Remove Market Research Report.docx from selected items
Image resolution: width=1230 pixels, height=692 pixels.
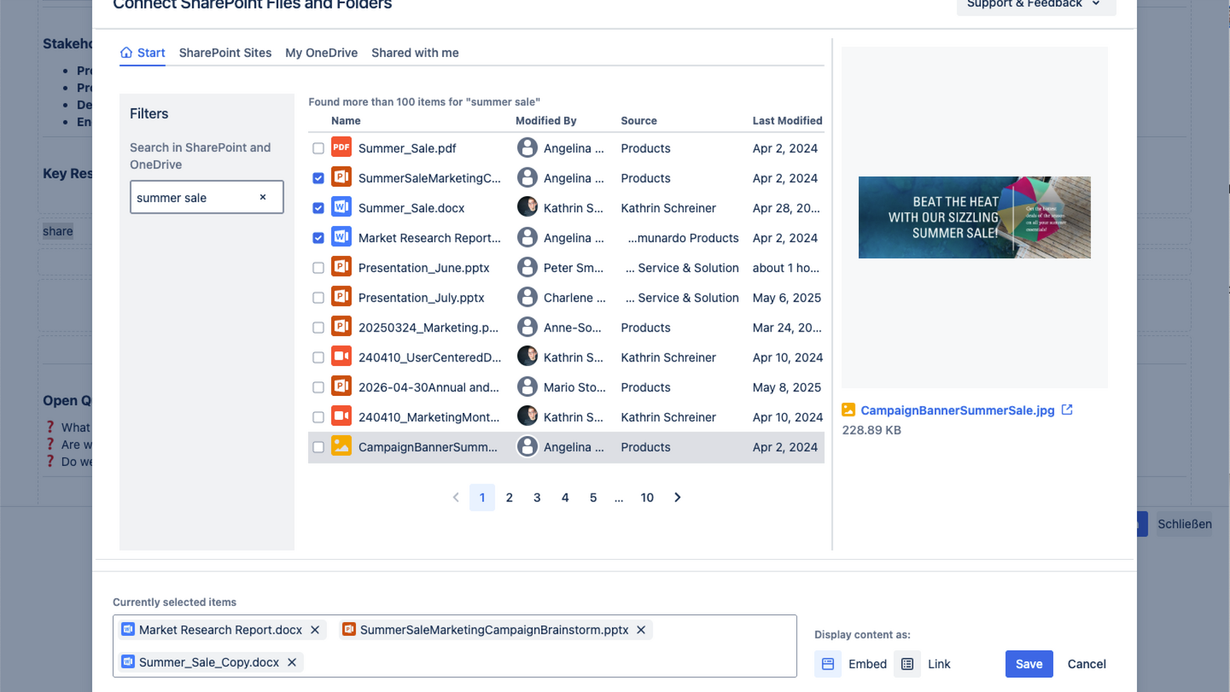315,630
